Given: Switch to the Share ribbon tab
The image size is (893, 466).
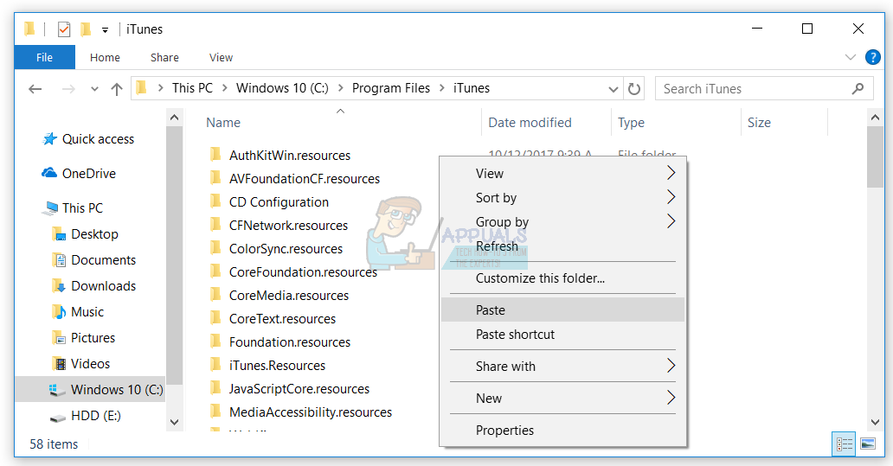Looking at the screenshot, I should [164, 57].
